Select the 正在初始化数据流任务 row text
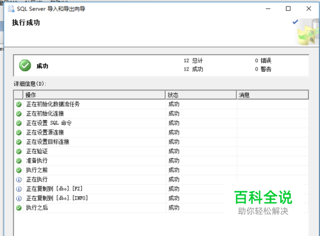320x236 pixels. point(53,105)
